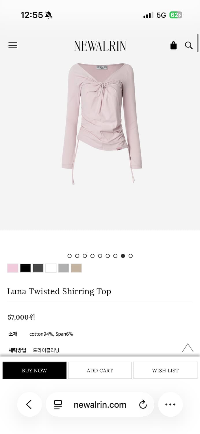Click the ADD CART button
This screenshot has height=434, width=200.
click(x=100, y=370)
